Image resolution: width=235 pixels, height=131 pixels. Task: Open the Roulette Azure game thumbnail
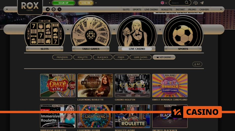tap(132, 116)
